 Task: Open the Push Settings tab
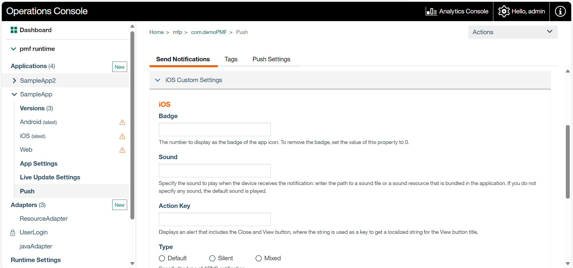(x=271, y=59)
